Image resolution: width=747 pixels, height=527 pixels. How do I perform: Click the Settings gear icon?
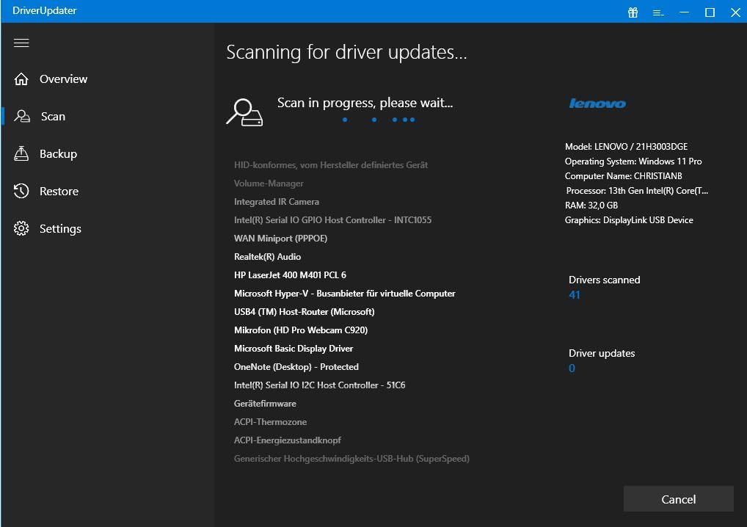point(21,228)
